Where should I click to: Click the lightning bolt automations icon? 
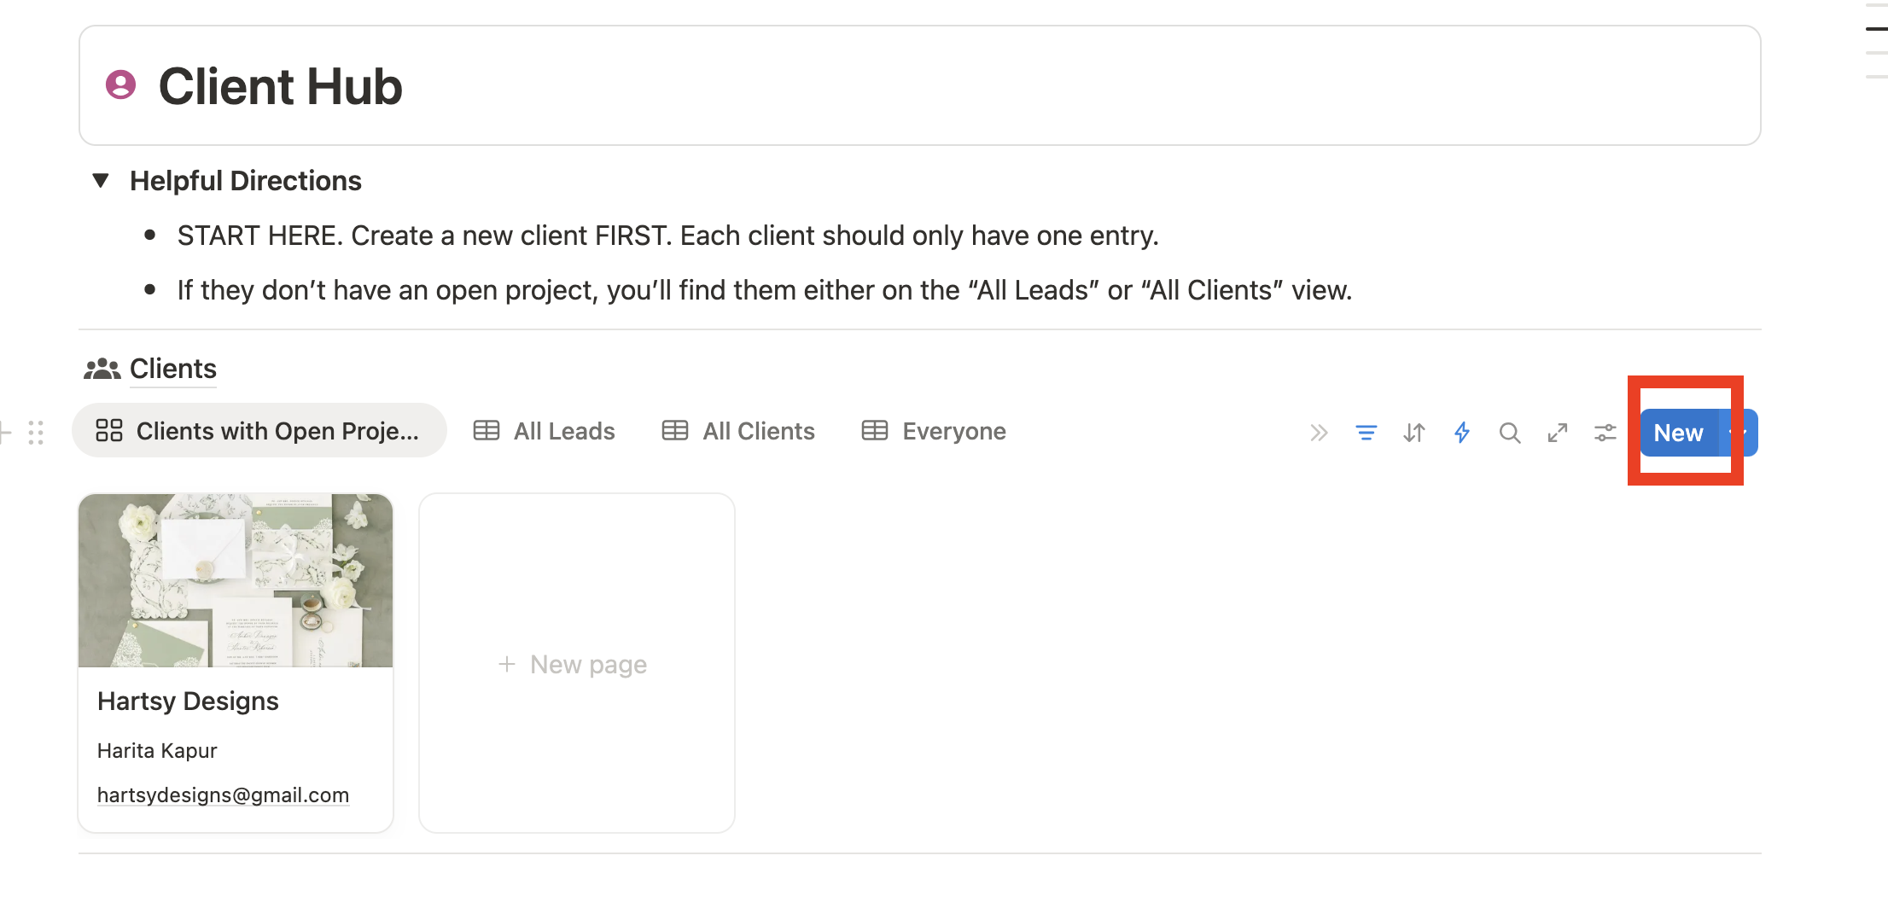[x=1462, y=433]
